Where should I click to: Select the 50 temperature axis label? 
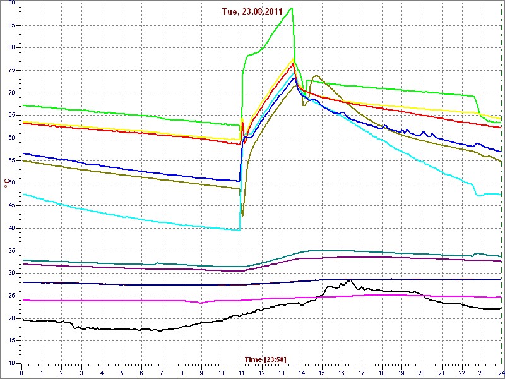[11, 183]
